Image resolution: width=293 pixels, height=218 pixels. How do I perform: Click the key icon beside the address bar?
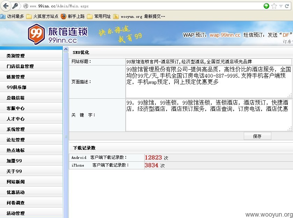(x=15, y=6)
